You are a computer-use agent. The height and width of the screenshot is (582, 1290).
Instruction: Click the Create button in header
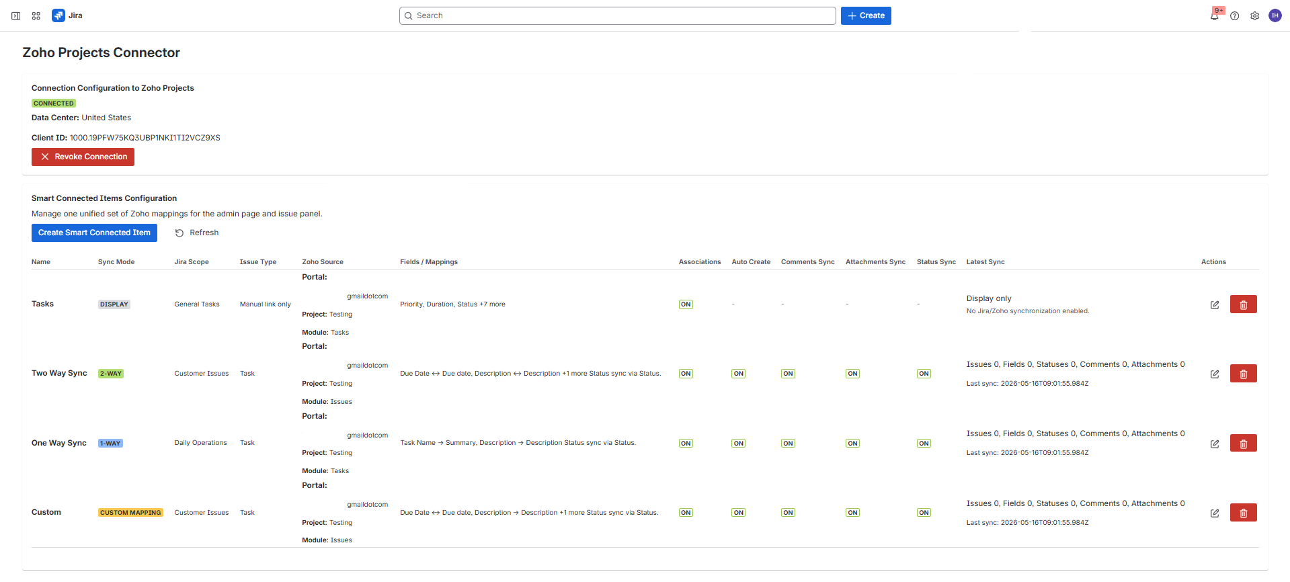(x=866, y=15)
